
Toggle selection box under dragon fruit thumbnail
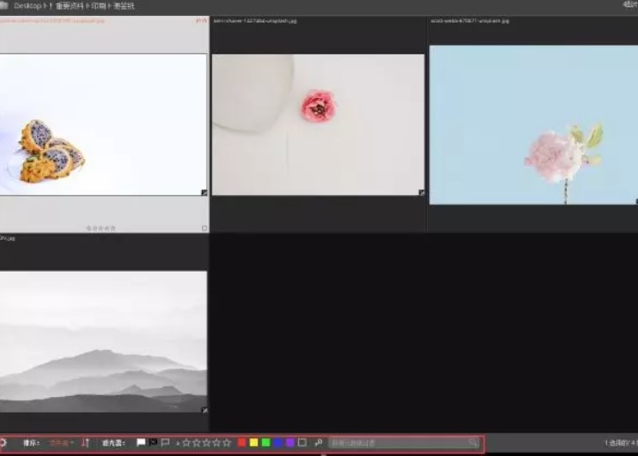pyautogui.click(x=204, y=228)
